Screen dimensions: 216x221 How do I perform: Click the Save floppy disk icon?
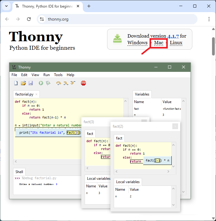[x=31, y=83]
